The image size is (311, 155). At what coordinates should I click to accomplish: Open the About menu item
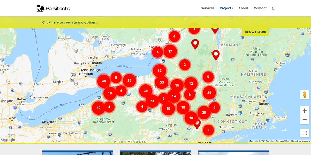[243, 8]
